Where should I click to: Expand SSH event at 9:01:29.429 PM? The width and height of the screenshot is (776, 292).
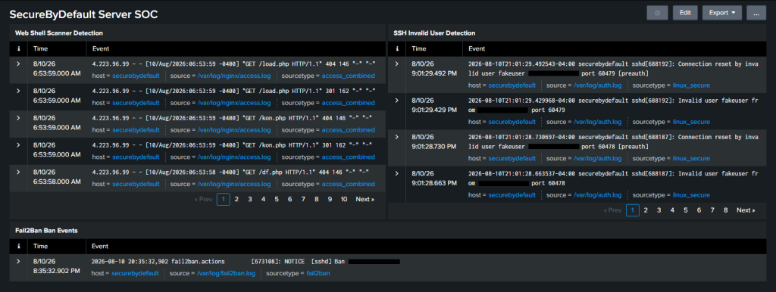396,101
